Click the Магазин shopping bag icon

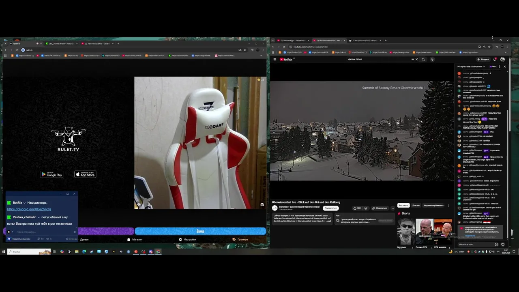tap(129, 239)
